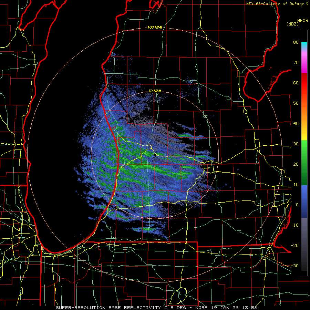Click the 70 value on dBZ scale
The width and height of the screenshot is (310, 310).
click(x=296, y=62)
